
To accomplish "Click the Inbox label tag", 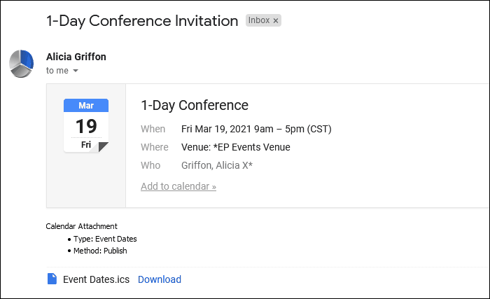I will [263, 20].
